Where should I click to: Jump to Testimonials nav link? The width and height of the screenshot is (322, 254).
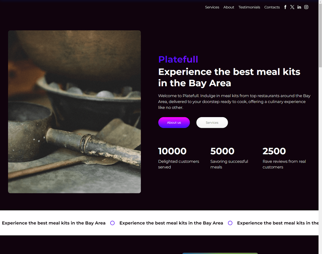click(249, 7)
